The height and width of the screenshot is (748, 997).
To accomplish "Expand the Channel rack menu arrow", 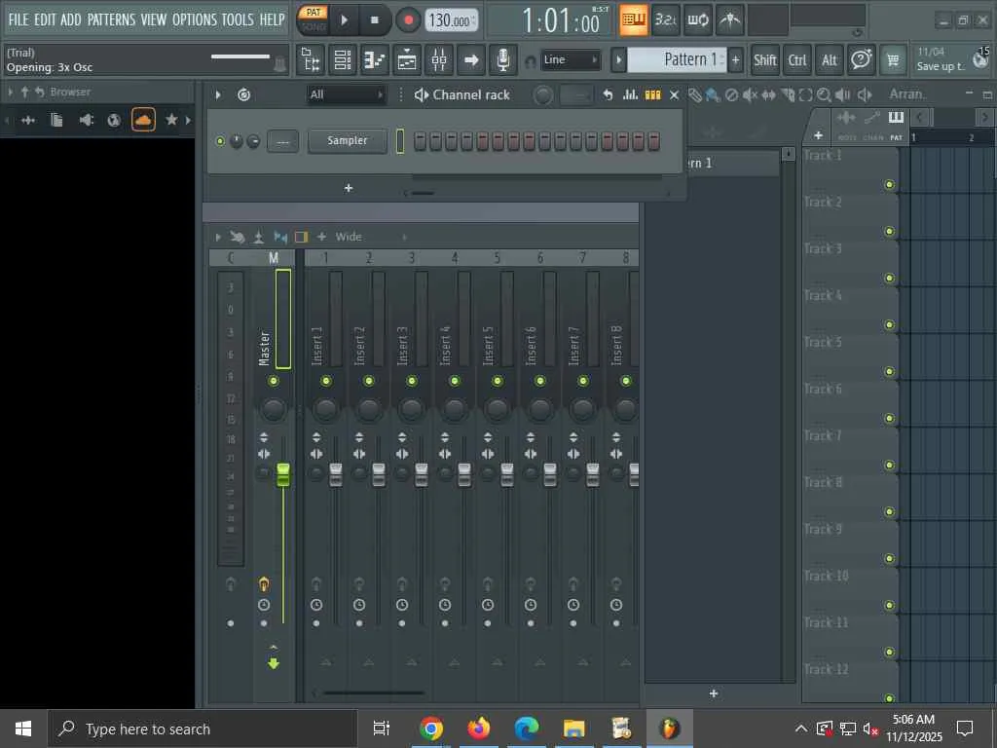I will coord(218,94).
